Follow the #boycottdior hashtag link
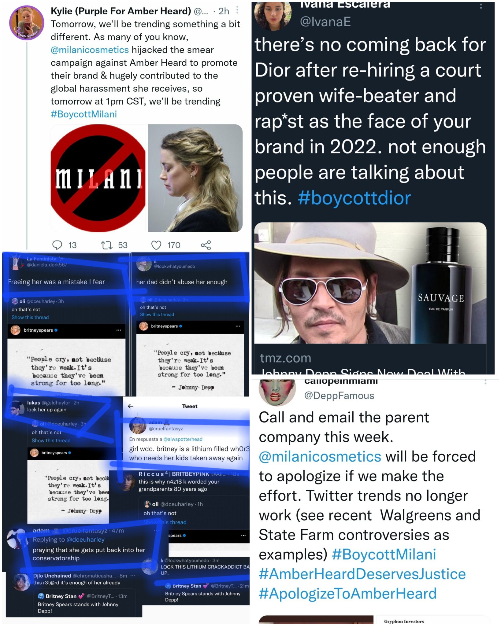Viewport: 501px width, 626px height. click(354, 198)
